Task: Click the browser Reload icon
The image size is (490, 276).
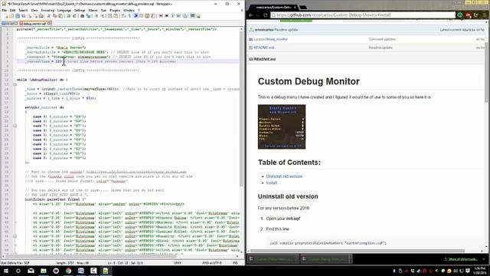Action: coord(266,15)
